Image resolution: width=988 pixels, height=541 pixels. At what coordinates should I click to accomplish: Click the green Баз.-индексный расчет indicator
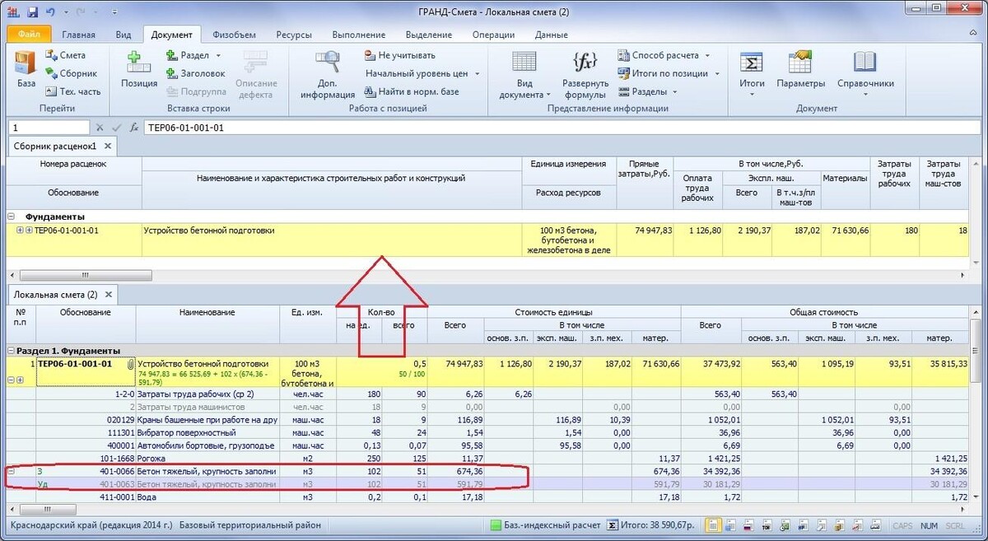[x=496, y=525]
